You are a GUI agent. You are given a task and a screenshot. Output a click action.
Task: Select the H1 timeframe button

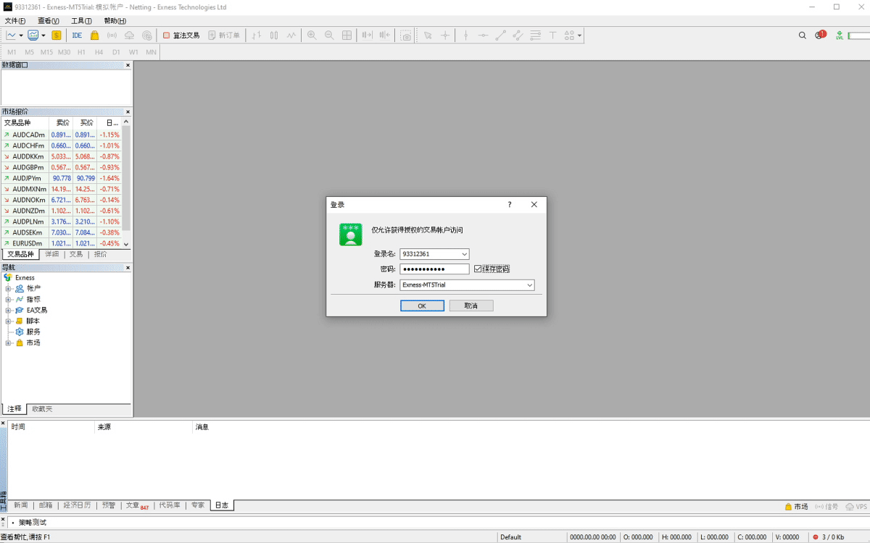[x=81, y=52]
